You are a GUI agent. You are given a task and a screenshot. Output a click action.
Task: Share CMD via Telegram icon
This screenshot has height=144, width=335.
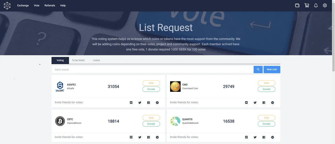click(272, 103)
